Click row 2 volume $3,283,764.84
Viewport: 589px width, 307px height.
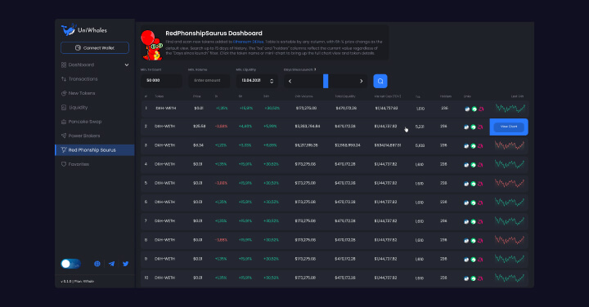coord(308,127)
